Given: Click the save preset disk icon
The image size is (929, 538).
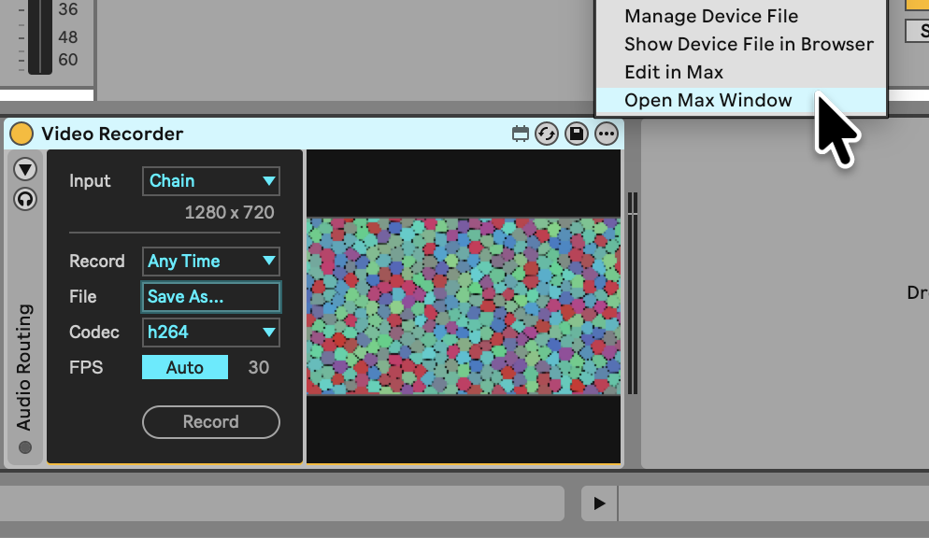Looking at the screenshot, I should (577, 134).
